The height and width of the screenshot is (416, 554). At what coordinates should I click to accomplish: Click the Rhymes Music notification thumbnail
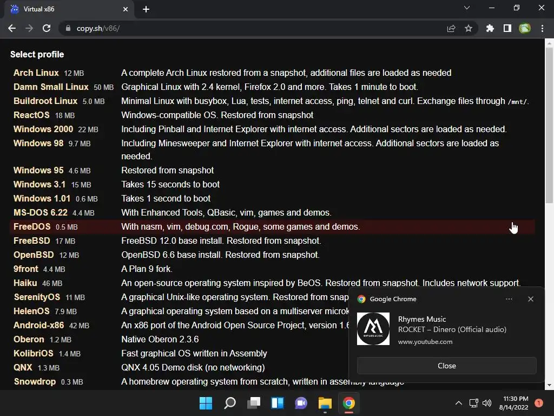click(373, 329)
